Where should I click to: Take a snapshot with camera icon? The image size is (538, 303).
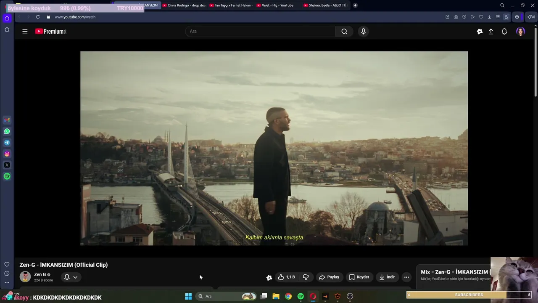point(456,17)
